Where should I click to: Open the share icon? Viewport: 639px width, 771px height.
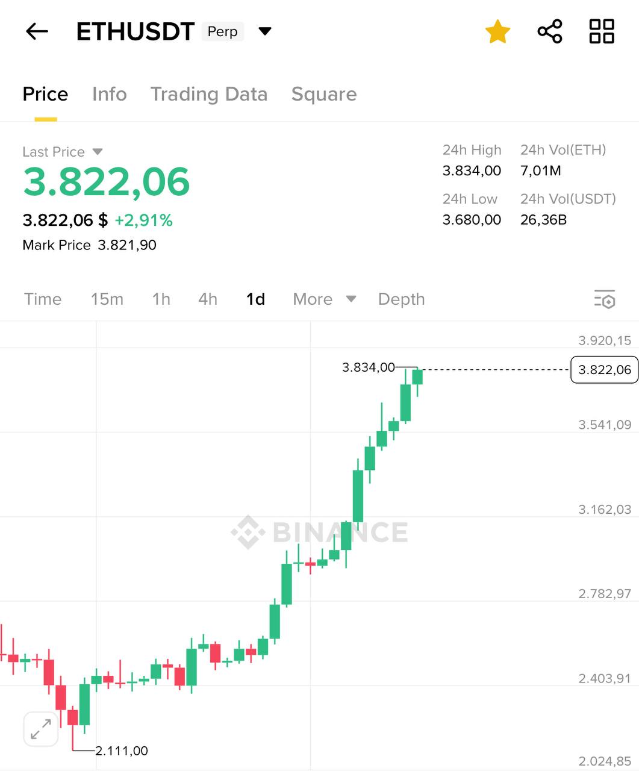pyautogui.click(x=549, y=31)
